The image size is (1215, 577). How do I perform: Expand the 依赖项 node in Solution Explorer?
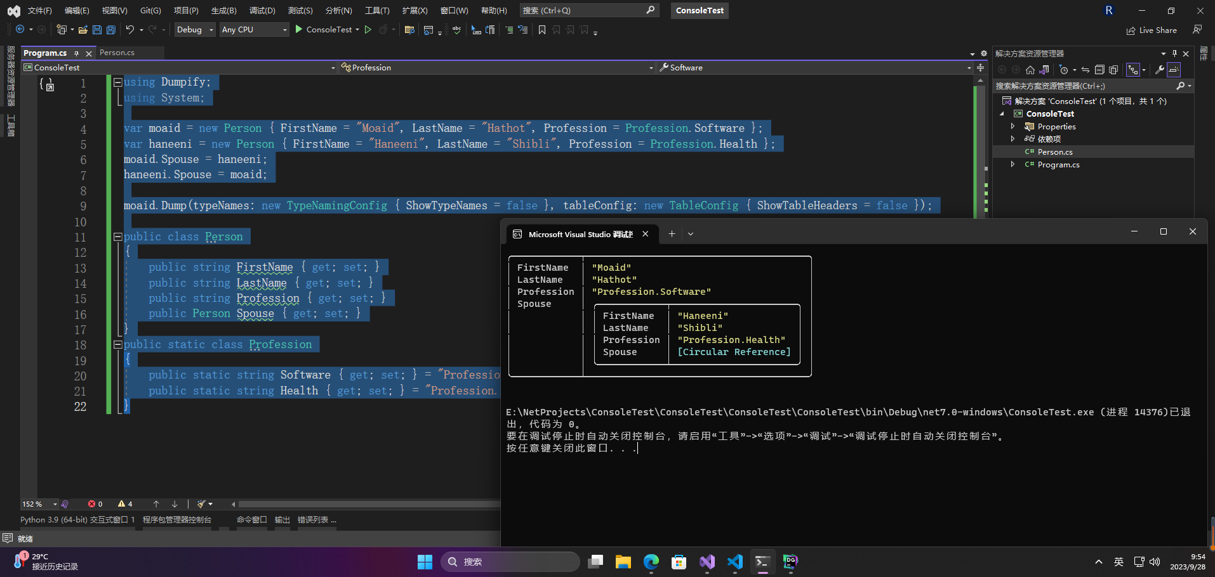point(1013,139)
